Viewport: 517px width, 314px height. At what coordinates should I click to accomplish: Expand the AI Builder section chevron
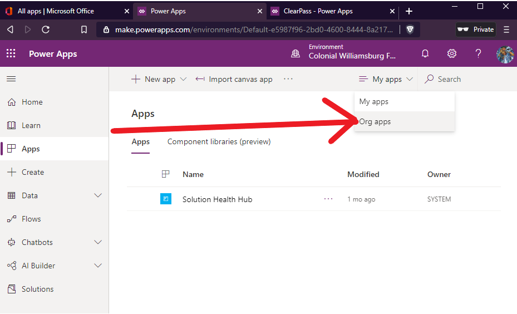click(98, 266)
